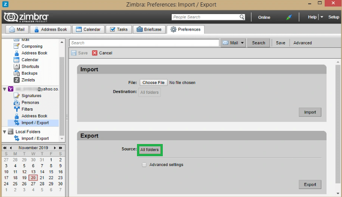
Task: Click the Export source All folders button
Action: tap(149, 150)
